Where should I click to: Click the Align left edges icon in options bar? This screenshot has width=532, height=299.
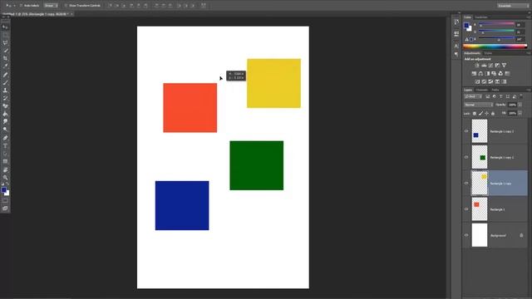pos(132,6)
